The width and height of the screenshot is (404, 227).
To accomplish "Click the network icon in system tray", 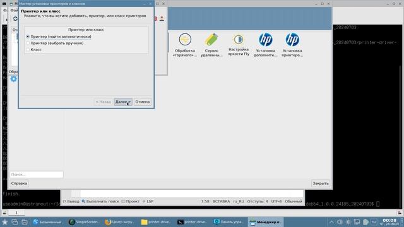I will click(x=357, y=222).
